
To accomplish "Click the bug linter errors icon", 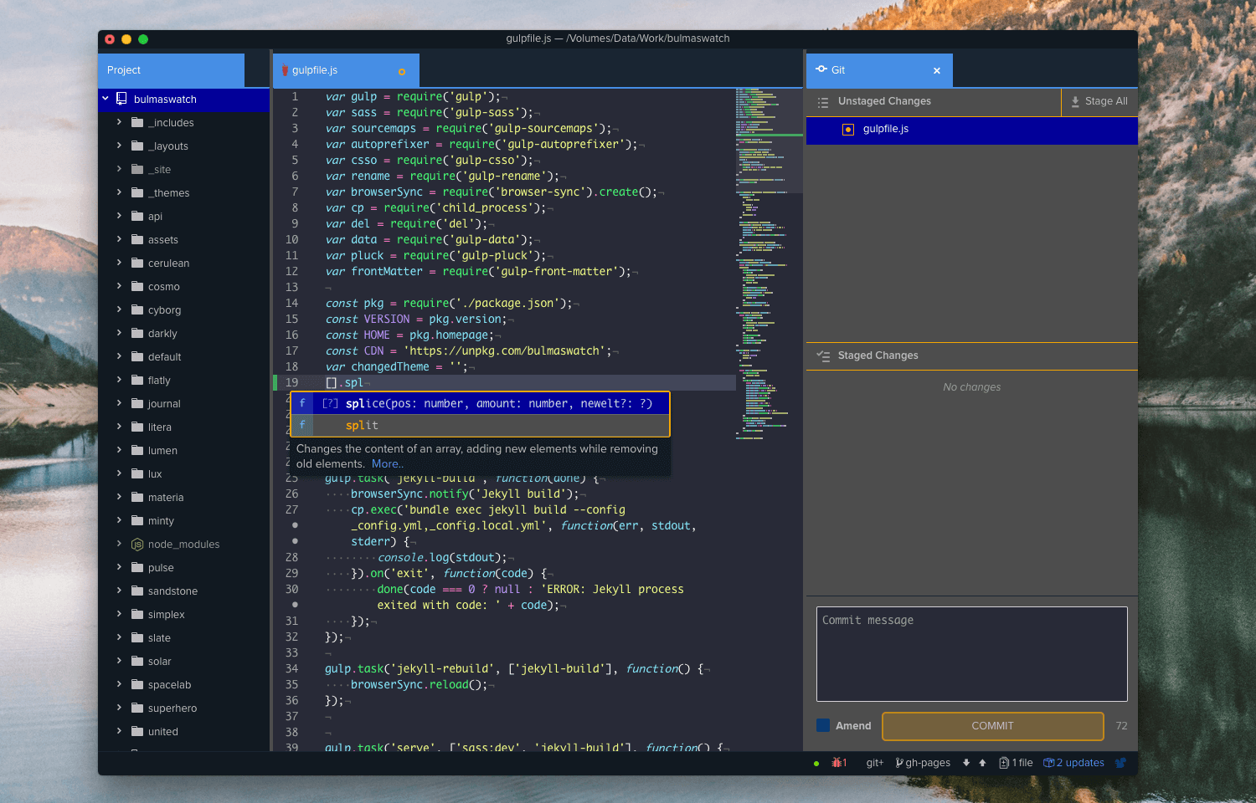I will point(836,763).
